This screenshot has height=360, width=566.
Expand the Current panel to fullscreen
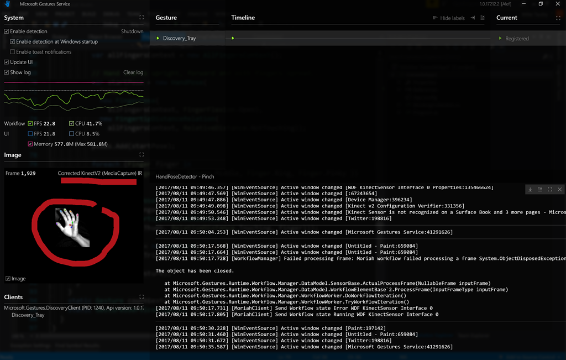point(558,17)
